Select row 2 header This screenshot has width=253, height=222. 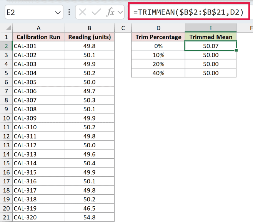6,46
